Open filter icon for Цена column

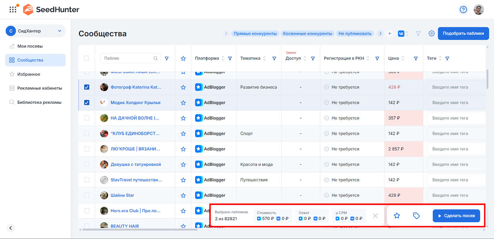(x=416, y=58)
